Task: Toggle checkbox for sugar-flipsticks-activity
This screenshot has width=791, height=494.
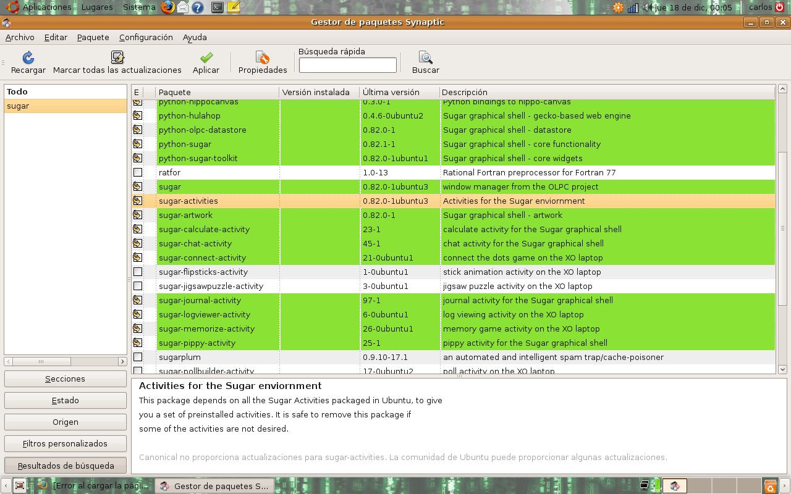Action: tap(138, 272)
